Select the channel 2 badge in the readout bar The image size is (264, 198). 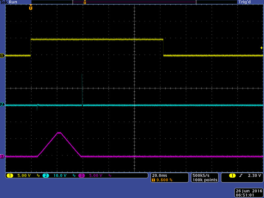click(x=46, y=176)
